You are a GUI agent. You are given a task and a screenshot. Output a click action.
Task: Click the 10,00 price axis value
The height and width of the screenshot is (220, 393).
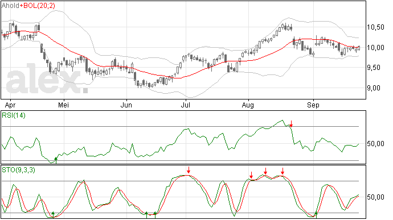click(x=375, y=47)
